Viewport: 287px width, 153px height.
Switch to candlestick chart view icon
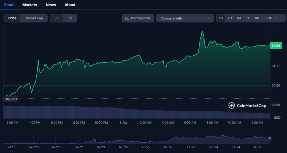pyautogui.click(x=70, y=18)
